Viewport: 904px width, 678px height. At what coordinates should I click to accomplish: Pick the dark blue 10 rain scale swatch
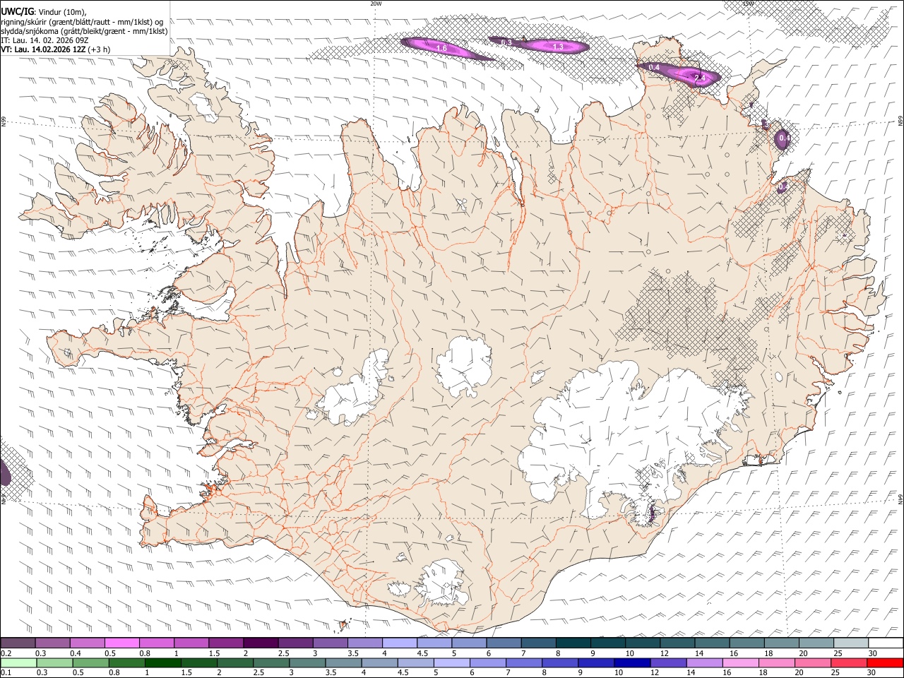(631, 662)
